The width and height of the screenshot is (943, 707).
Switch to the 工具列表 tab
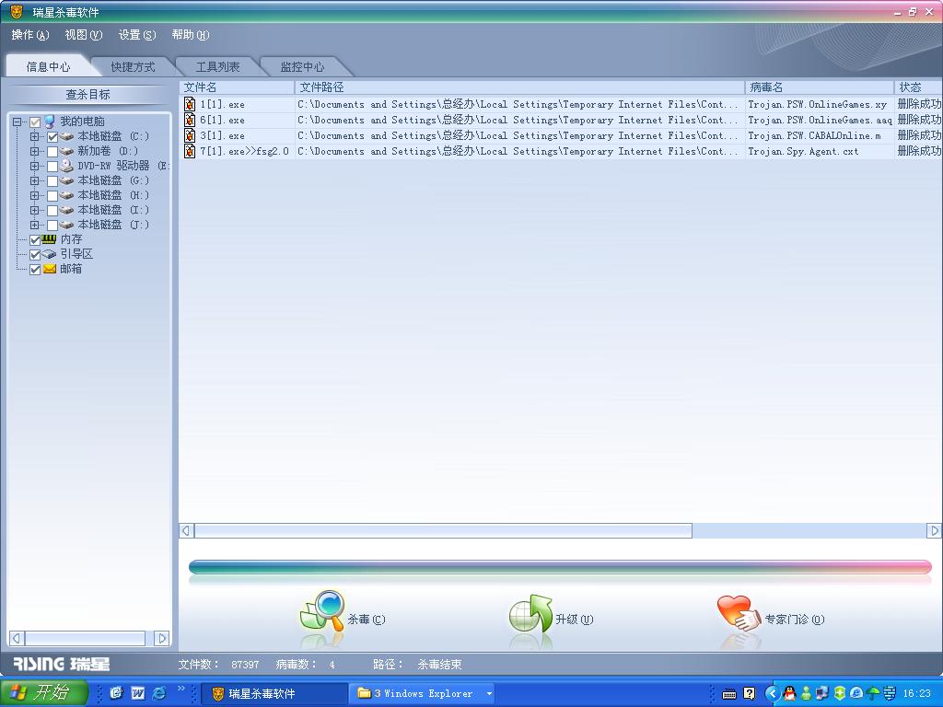point(217,66)
